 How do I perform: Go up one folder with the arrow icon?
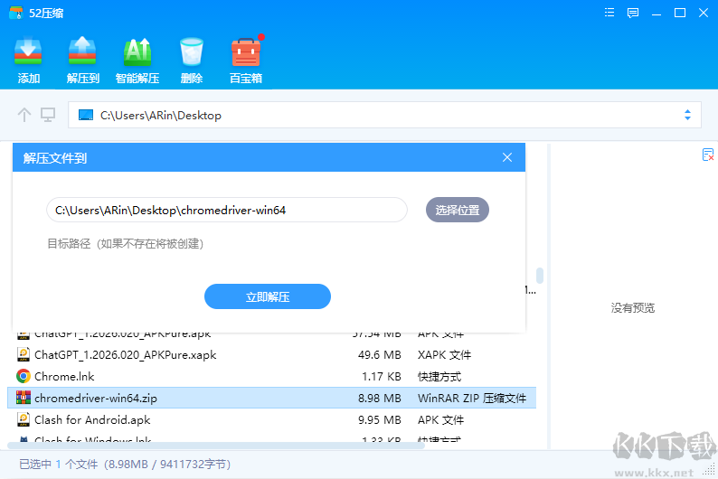(x=24, y=115)
